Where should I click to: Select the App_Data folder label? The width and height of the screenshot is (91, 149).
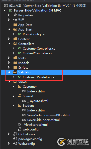pos(25,25)
